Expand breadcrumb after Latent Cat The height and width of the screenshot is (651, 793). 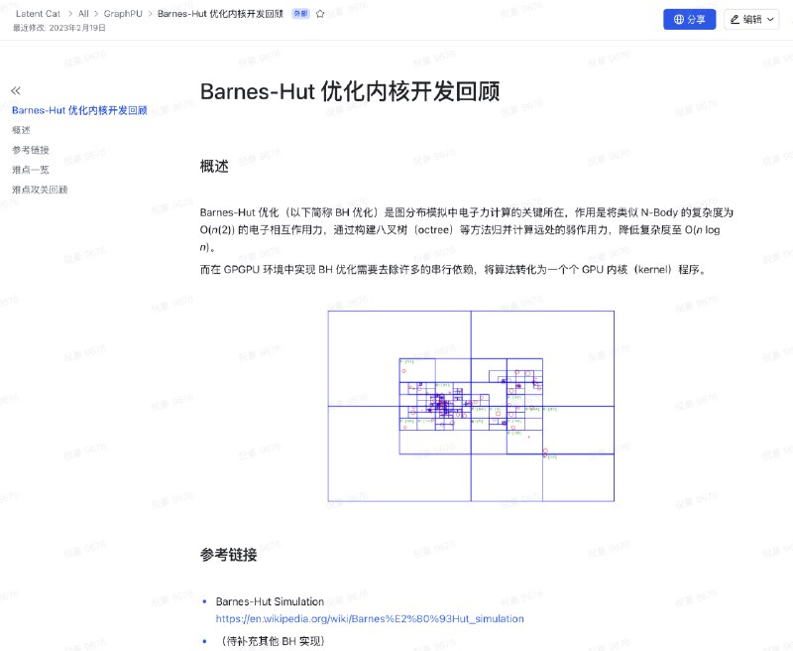(69, 14)
